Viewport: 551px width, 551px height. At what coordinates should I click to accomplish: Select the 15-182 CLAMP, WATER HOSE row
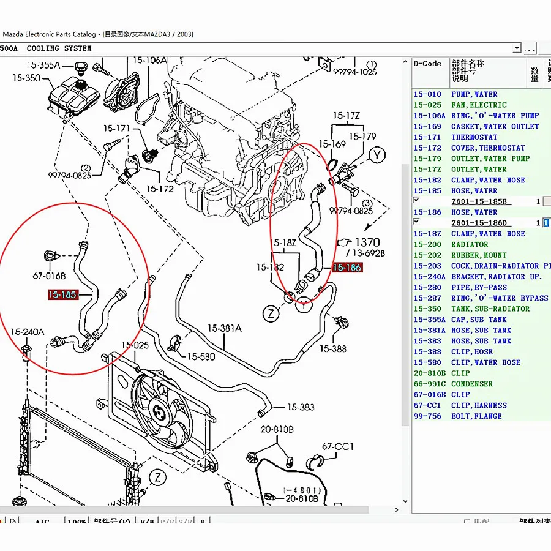(481, 180)
